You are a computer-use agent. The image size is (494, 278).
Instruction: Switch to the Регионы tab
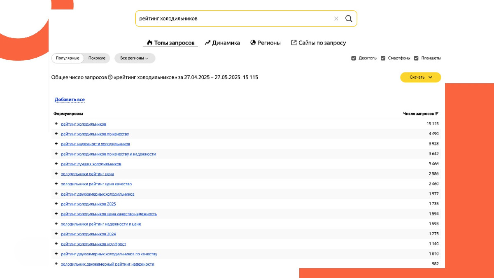pyautogui.click(x=266, y=43)
